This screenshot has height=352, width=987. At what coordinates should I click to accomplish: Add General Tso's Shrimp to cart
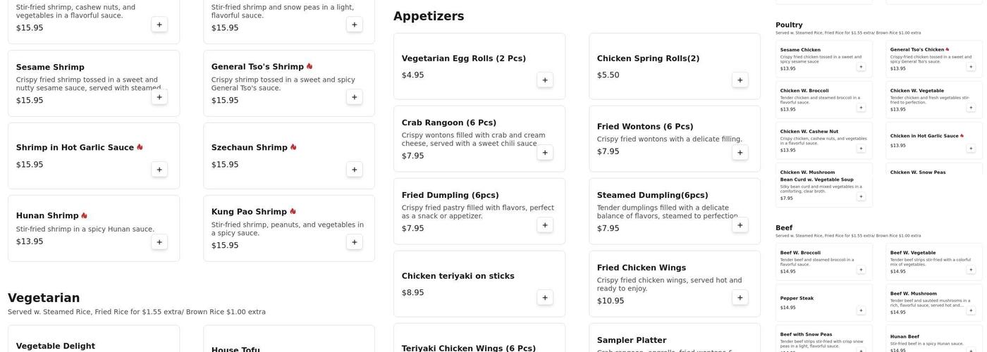(x=354, y=97)
